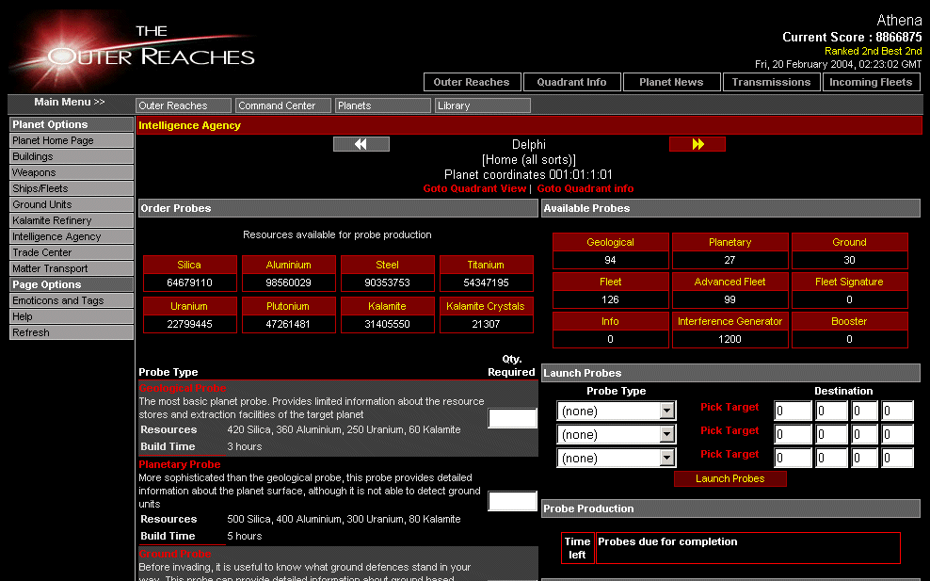This screenshot has height=581, width=930.
Task: Follow the Goto Quadrant View link
Action: tap(474, 188)
